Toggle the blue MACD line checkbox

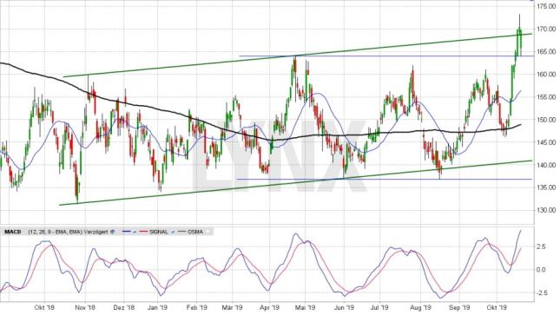[x=135, y=233]
